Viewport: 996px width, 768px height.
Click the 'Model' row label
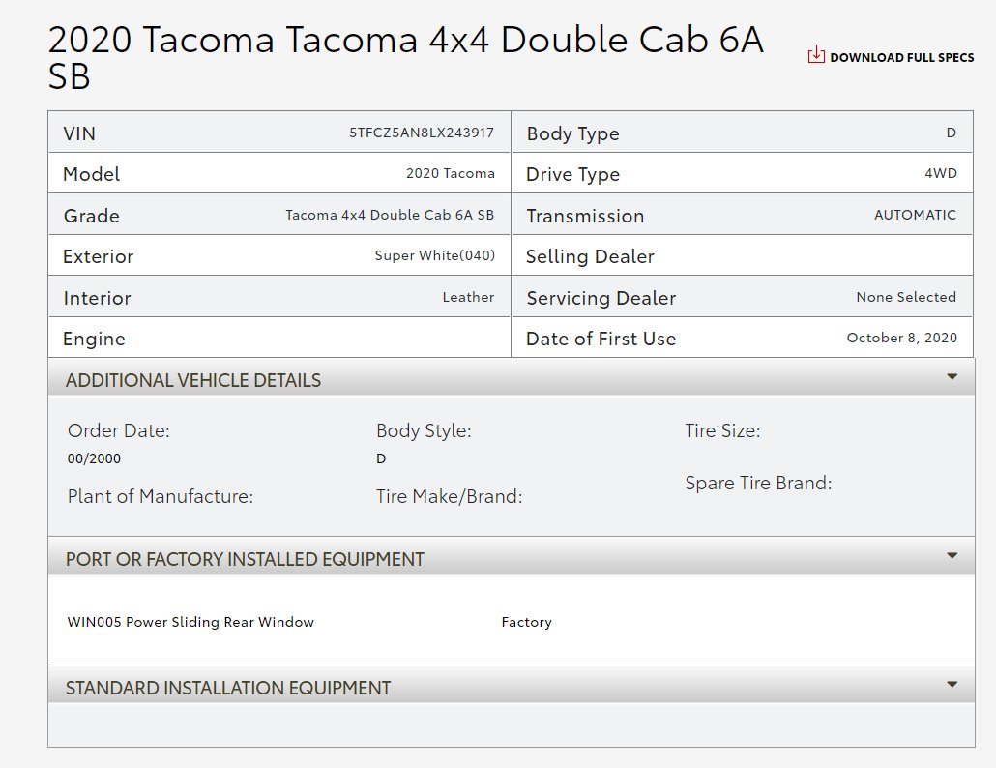click(x=92, y=174)
